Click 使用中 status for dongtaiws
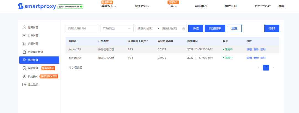 228,58
